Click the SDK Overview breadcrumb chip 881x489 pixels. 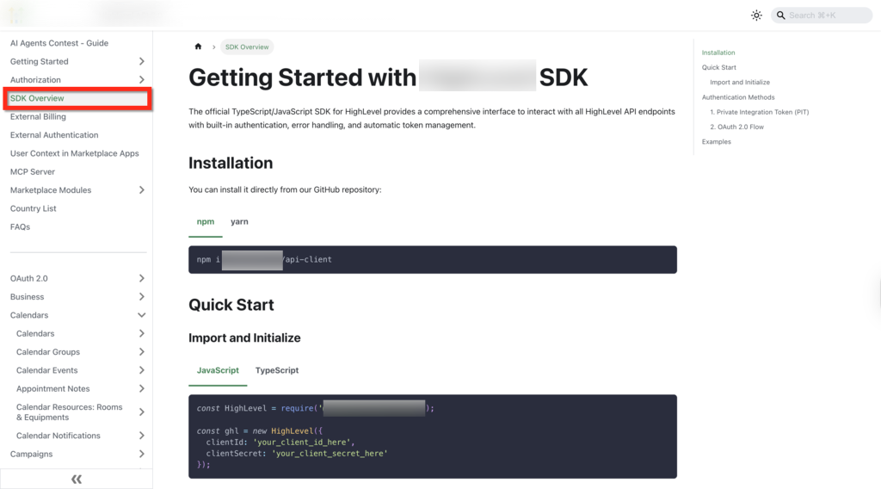pos(247,47)
